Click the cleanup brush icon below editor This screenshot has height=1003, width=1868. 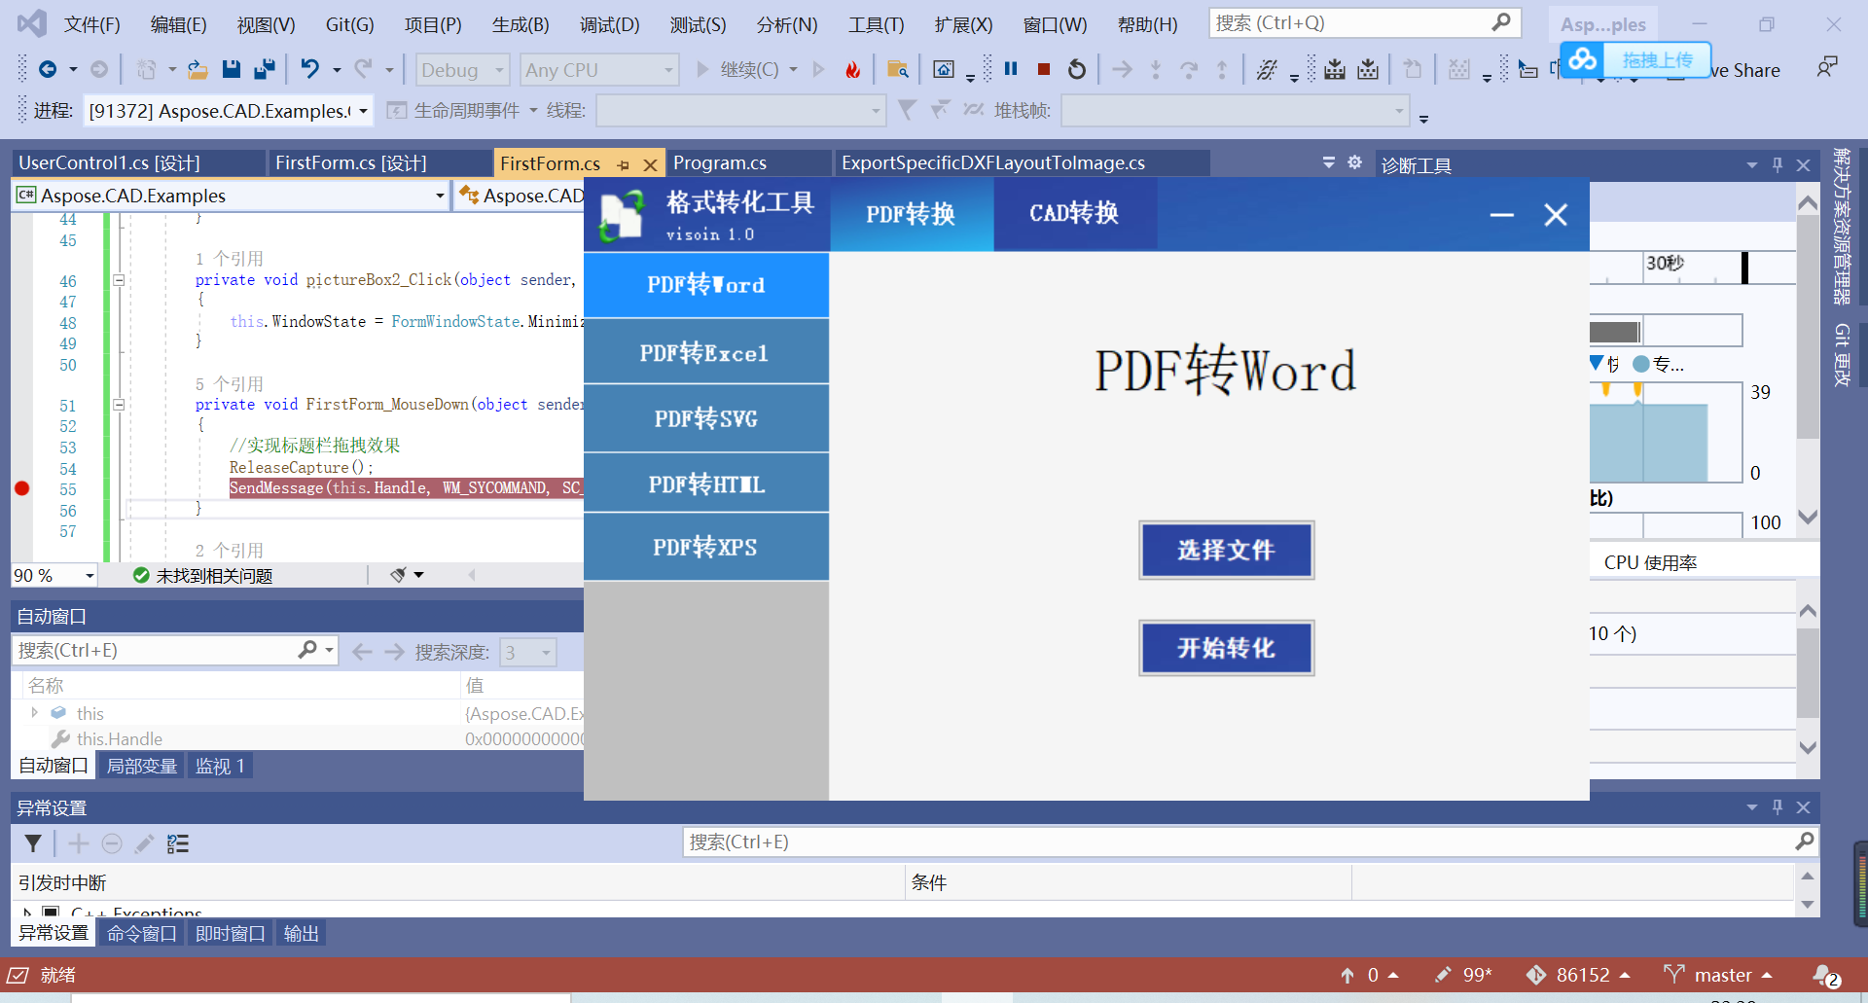pos(398,575)
